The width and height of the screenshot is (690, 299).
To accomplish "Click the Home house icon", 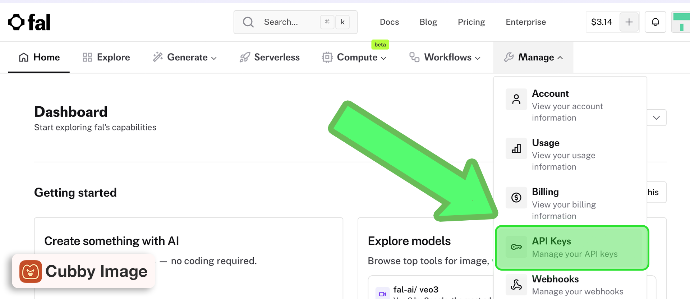I will [24, 57].
